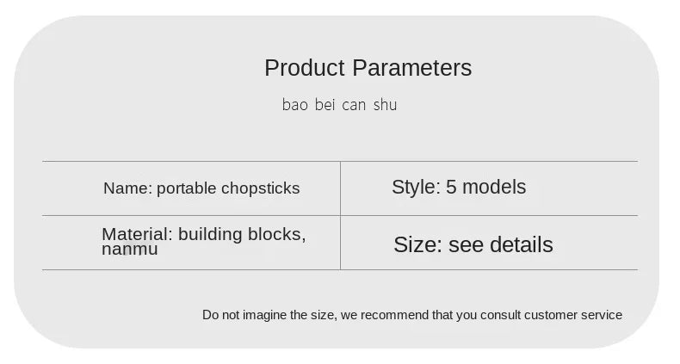Click 'customer service' in the footer note
This screenshot has height=364, width=680.
tap(572, 315)
